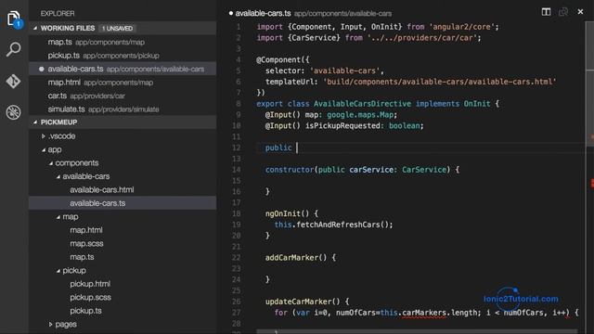Open the Search view icon
The image size is (594, 334).
(x=14, y=49)
